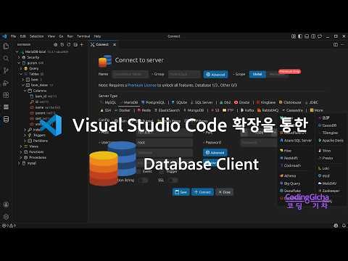Image resolution: width=348 pixels, height=261 pixels.
Task: Click the connection Name input field
Action: (x=130, y=74)
